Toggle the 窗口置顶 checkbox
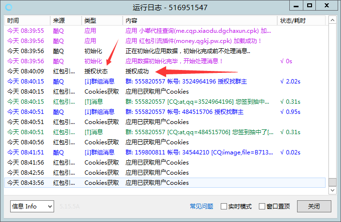Screen dimensions: 341x222 tap(262, 206)
